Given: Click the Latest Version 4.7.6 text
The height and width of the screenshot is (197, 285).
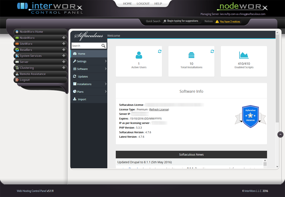Looking at the screenshot, I should pyautogui.click(x=132, y=137).
